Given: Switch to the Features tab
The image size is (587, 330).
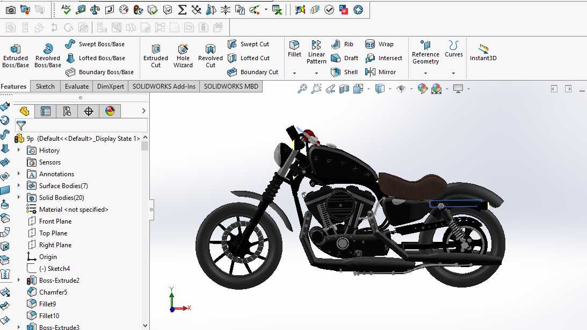Looking at the screenshot, I should tap(14, 87).
